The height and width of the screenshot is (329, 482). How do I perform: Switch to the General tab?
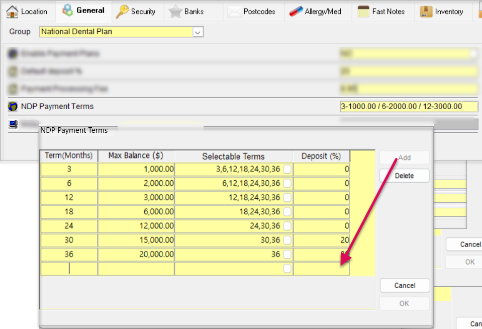(83, 11)
